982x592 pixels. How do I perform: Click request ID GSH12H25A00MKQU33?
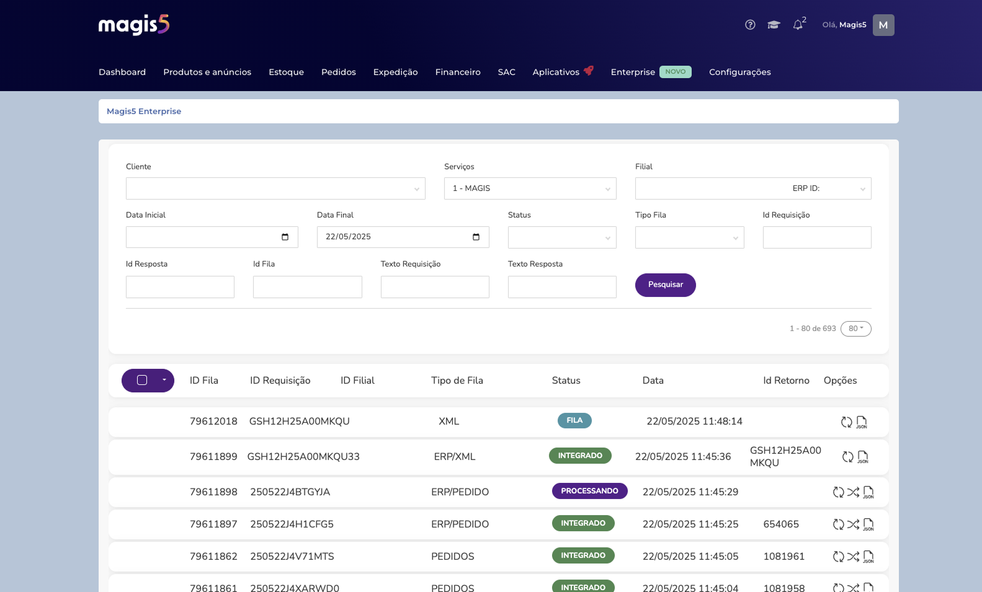click(303, 457)
